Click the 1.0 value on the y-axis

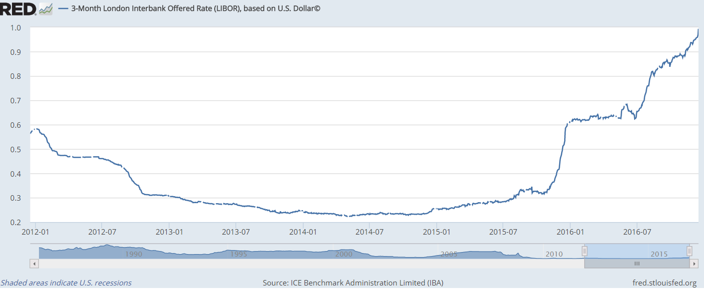click(14, 28)
